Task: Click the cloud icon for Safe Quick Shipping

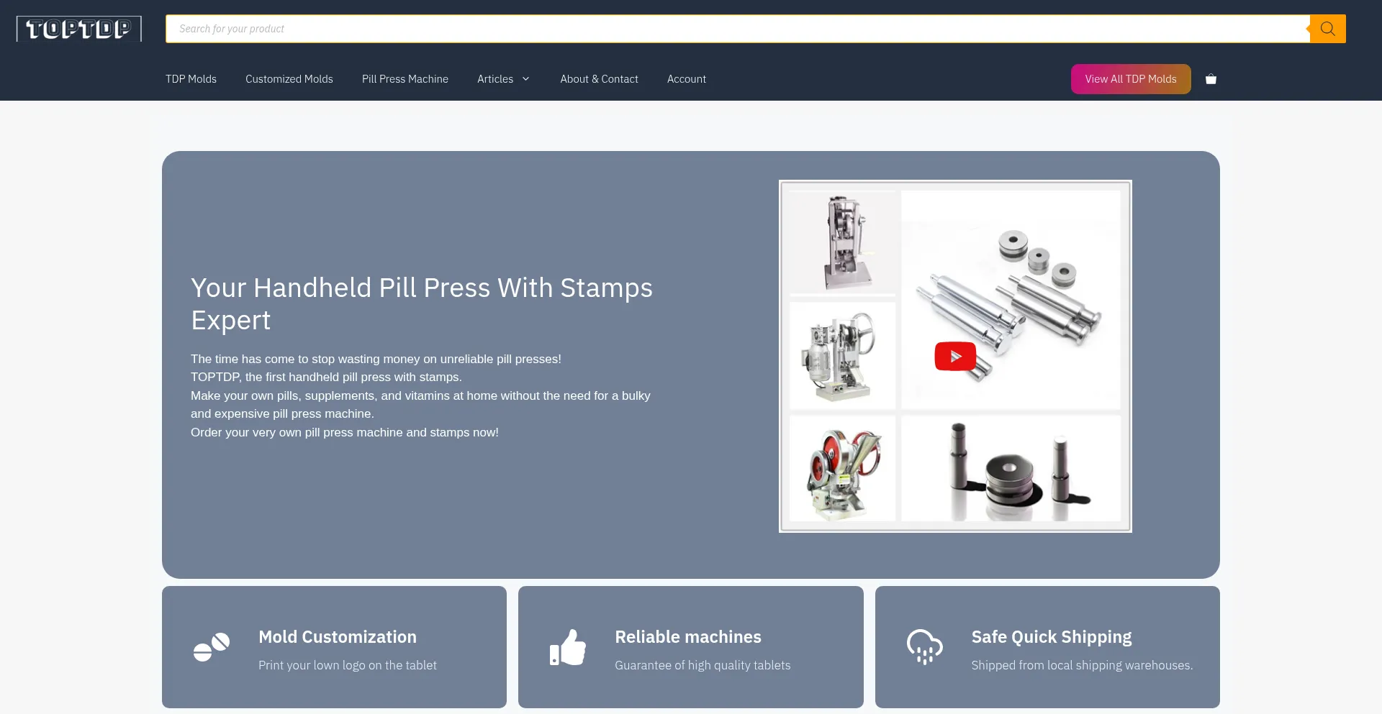Action: coord(925,647)
